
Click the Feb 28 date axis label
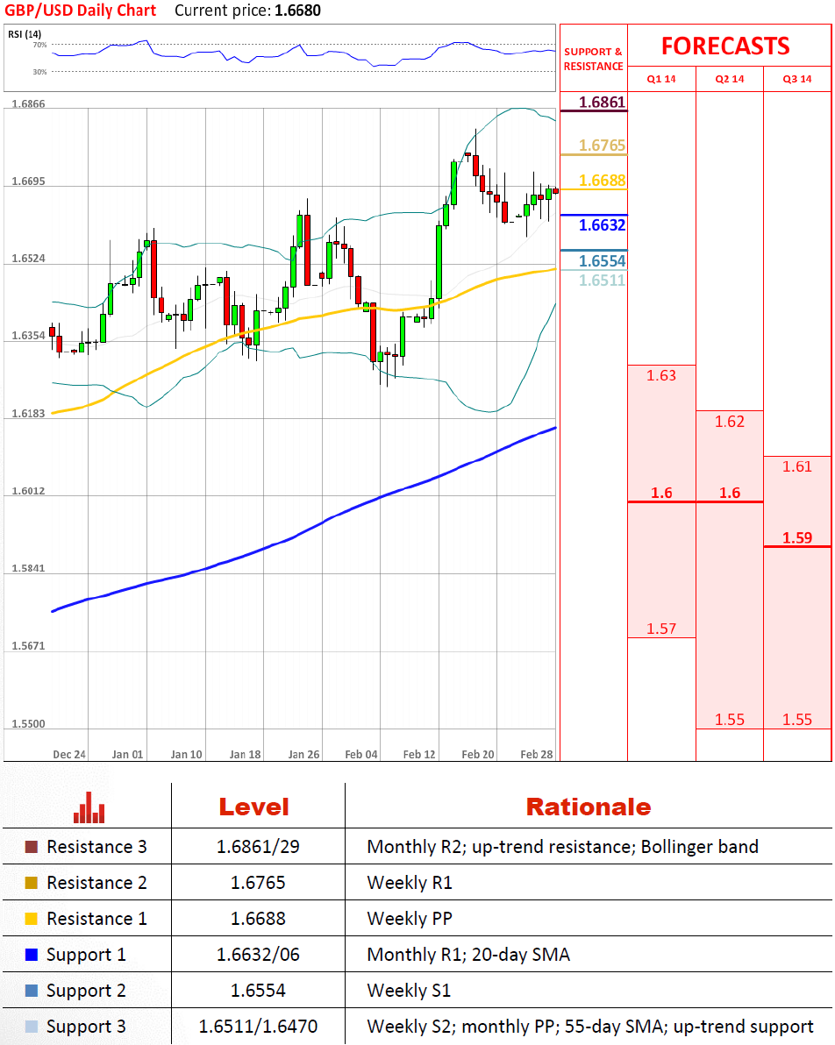click(537, 755)
